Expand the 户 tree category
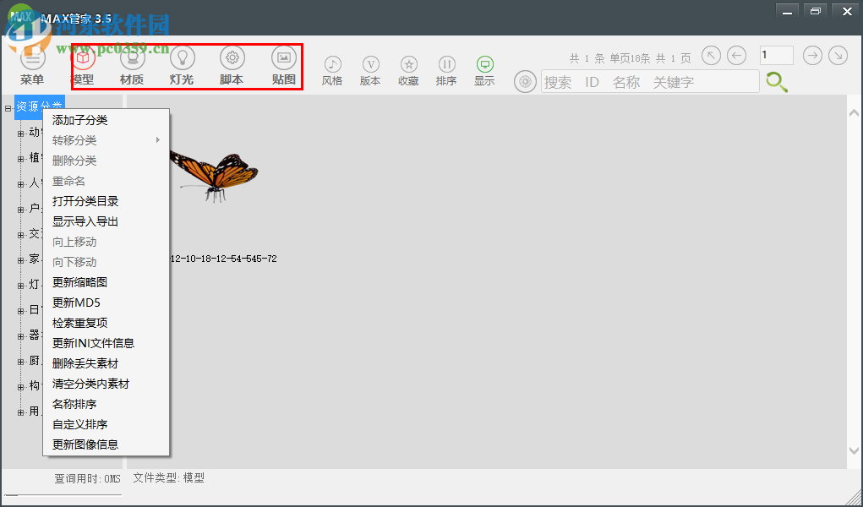The image size is (863, 507). point(21,210)
